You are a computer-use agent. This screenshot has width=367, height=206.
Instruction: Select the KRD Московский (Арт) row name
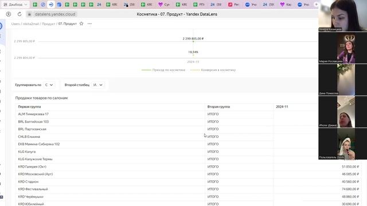pyautogui.click(x=36, y=174)
